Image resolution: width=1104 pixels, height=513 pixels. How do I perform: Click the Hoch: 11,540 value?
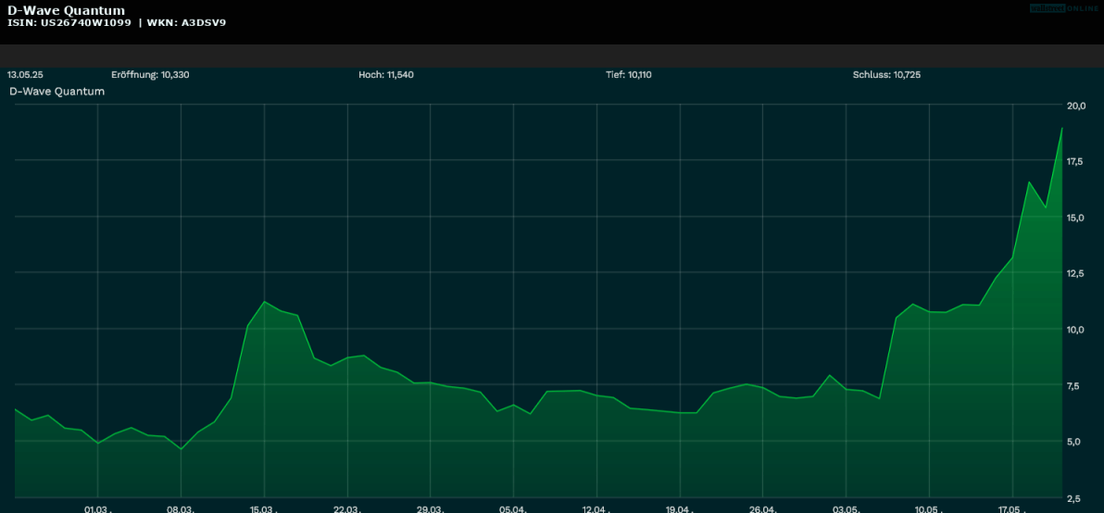386,75
